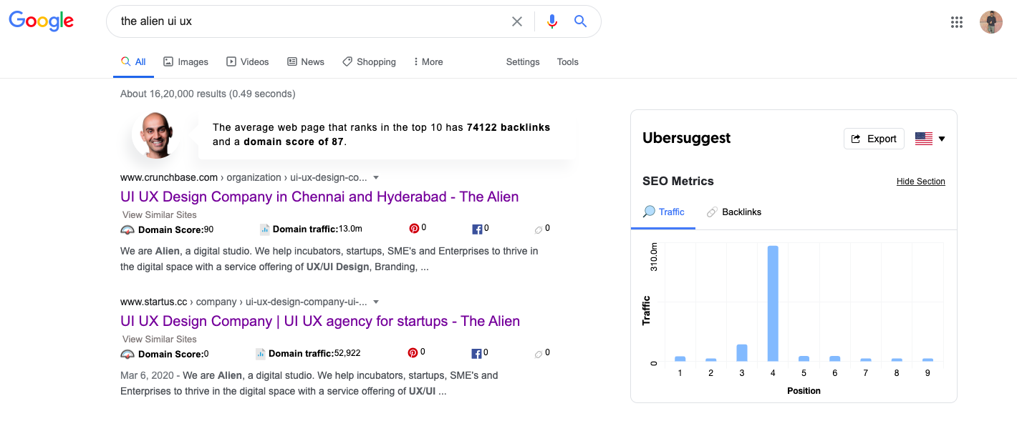Hide the SEO Metrics section
Viewport: 1017px width, 421px height.
coord(921,181)
